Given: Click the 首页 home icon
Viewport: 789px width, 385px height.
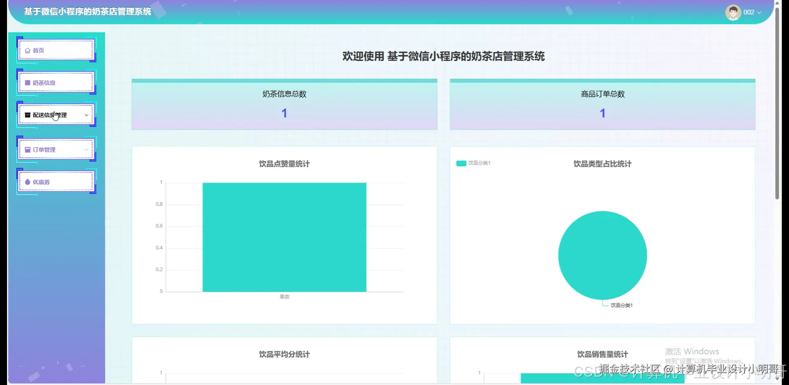Looking at the screenshot, I should [28, 50].
